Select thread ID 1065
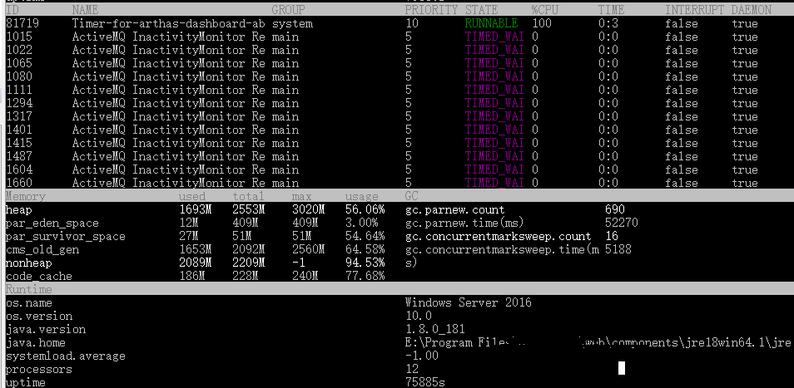The height and width of the screenshot is (388, 794). pyautogui.click(x=19, y=64)
